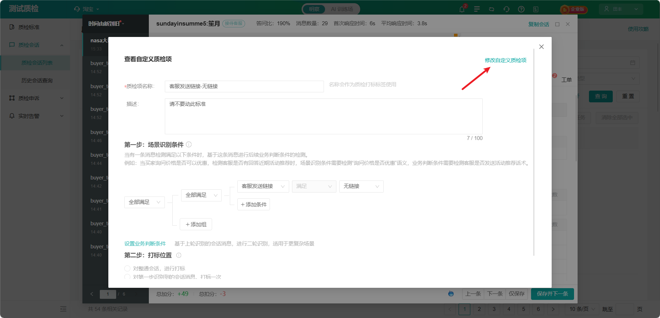Image resolution: width=660 pixels, height=318 pixels.
Task: Open the 时间由新到旧 sort dropdown
Action: tap(106, 23)
